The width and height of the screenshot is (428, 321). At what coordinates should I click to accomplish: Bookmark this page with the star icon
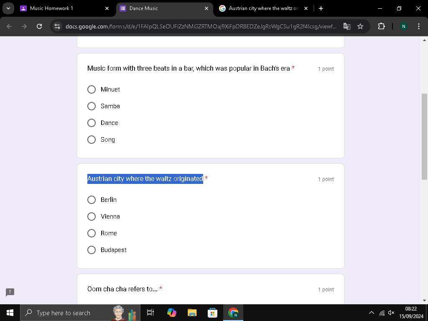tap(360, 26)
